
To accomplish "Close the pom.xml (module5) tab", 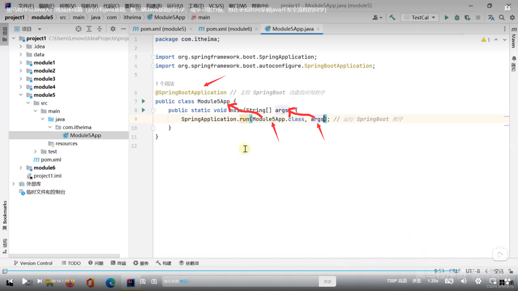I will [x=191, y=29].
